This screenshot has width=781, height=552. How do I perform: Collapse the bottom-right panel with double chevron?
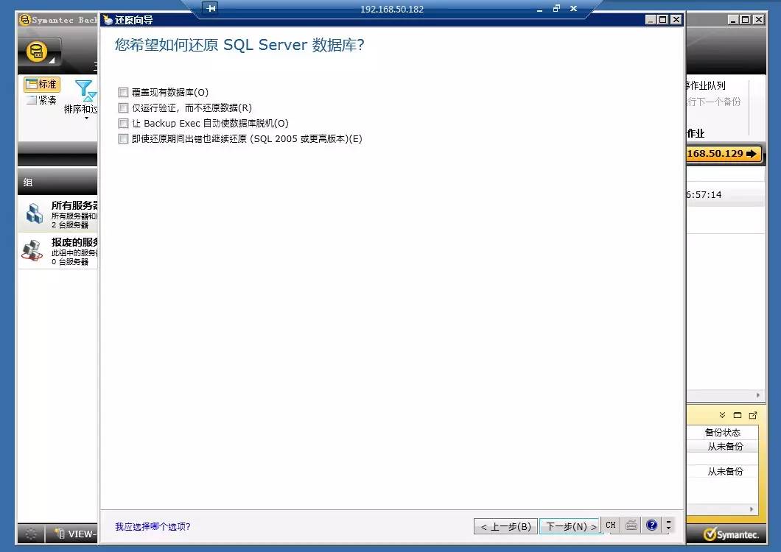[722, 415]
